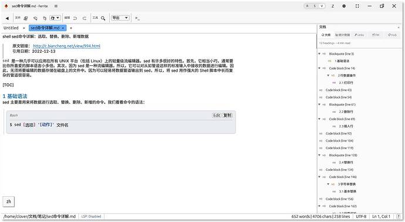Click the Ferrite app logo icon
The height and width of the screenshot is (222, 405).
coord(6,6)
